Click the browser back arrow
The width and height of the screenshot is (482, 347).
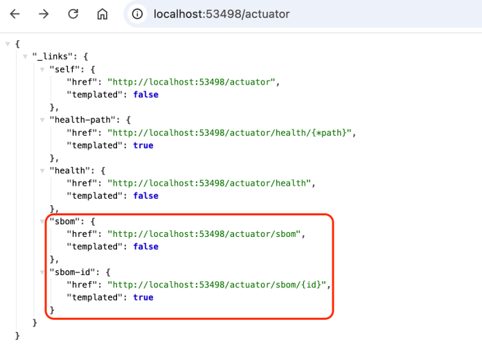(x=15, y=14)
